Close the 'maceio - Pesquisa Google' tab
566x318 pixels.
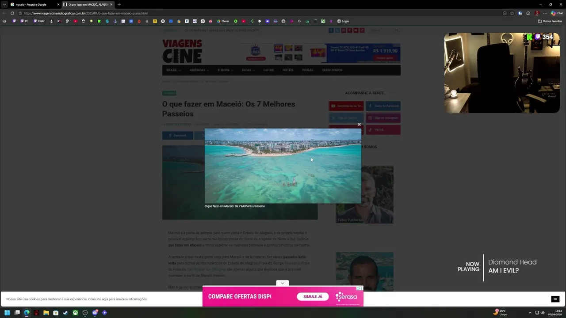(x=58, y=4)
